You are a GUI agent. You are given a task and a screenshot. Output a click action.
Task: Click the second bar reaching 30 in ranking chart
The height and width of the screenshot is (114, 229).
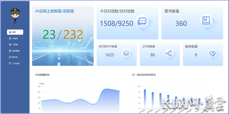[x=153, y=100]
